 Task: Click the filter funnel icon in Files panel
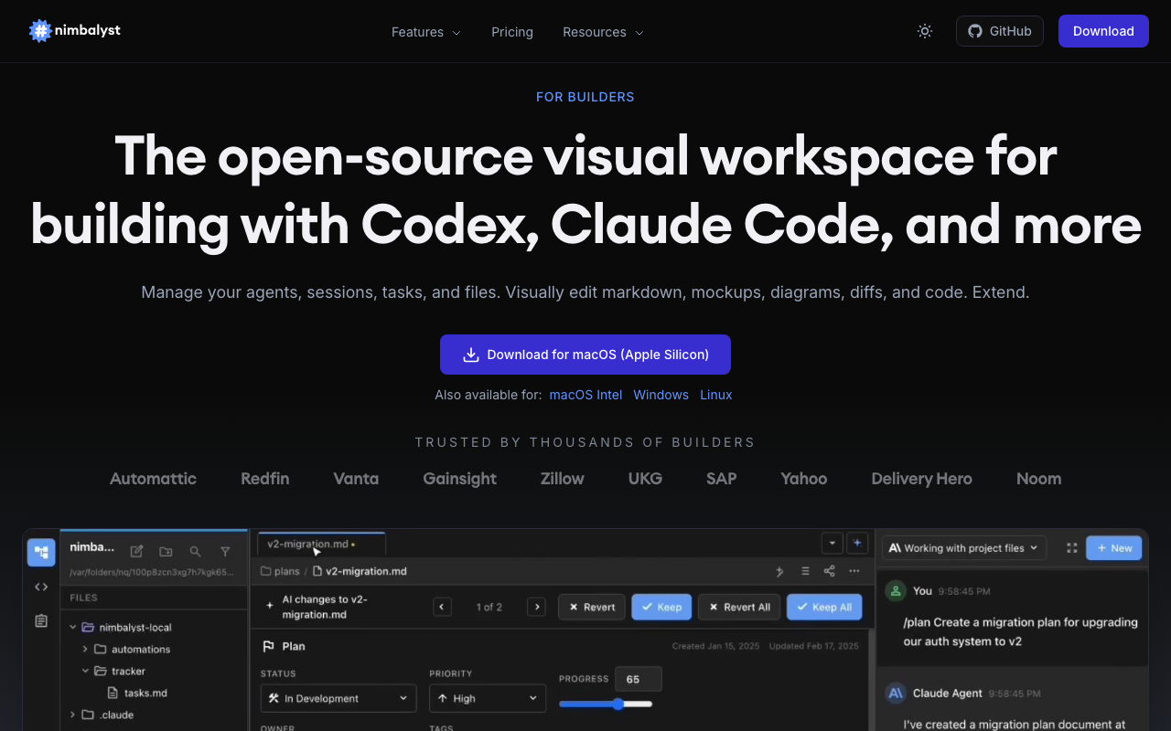tap(225, 552)
